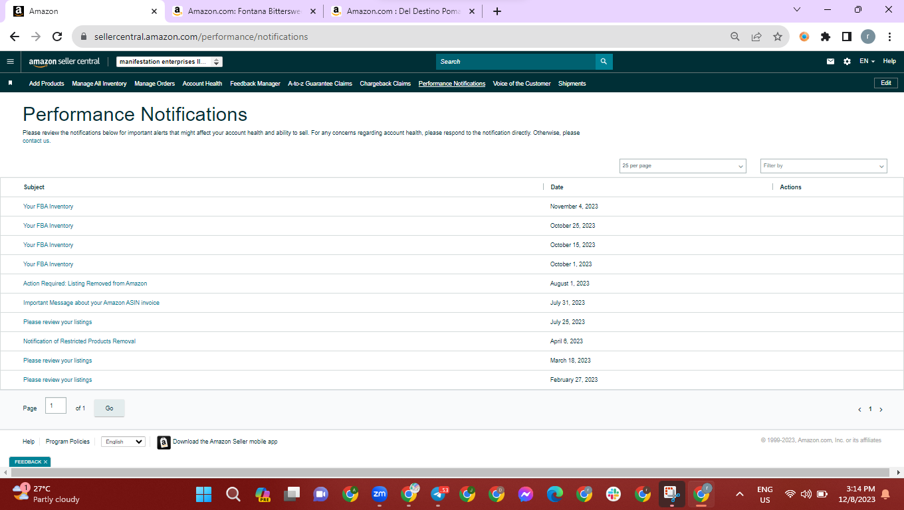
Task: Open Account Health in the nav bar
Action: (202, 84)
